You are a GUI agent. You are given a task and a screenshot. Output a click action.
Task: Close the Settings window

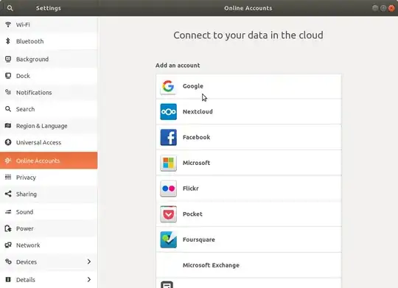point(391,8)
